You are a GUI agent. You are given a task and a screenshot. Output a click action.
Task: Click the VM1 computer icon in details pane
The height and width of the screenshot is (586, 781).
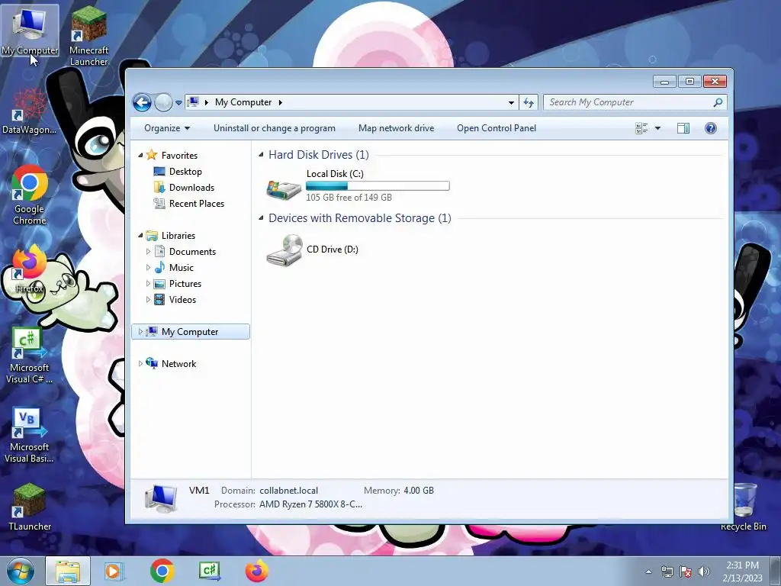[x=161, y=498]
